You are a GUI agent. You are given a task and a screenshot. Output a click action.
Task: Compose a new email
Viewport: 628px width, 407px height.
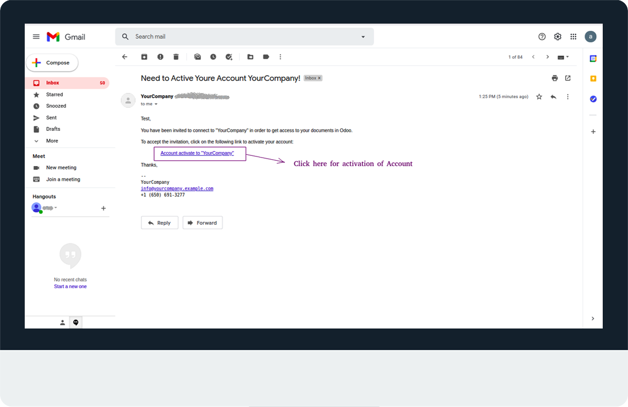[52, 63]
